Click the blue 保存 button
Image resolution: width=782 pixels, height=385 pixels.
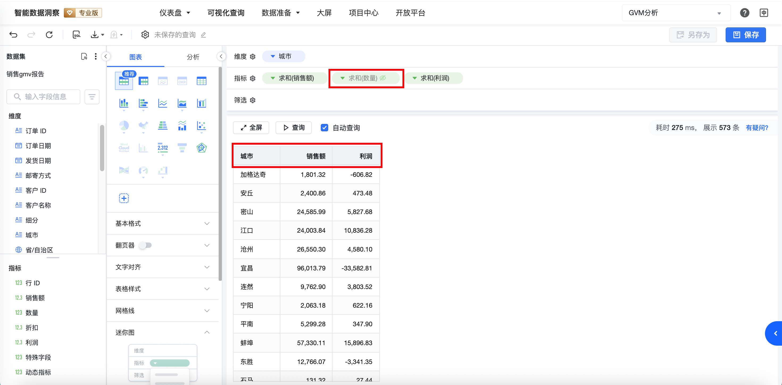click(745, 35)
